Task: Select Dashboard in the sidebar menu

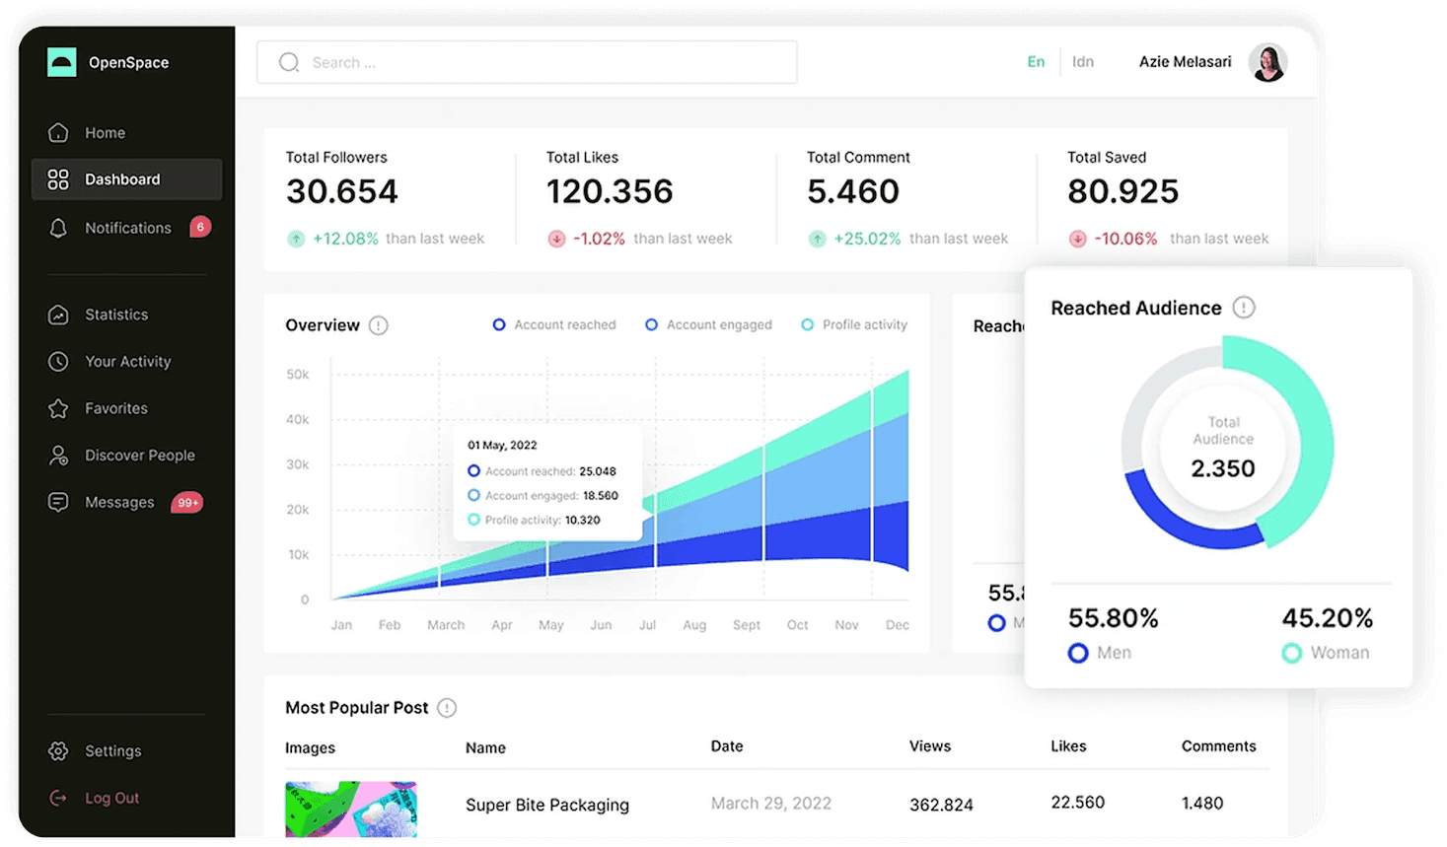Action: (59, 178)
